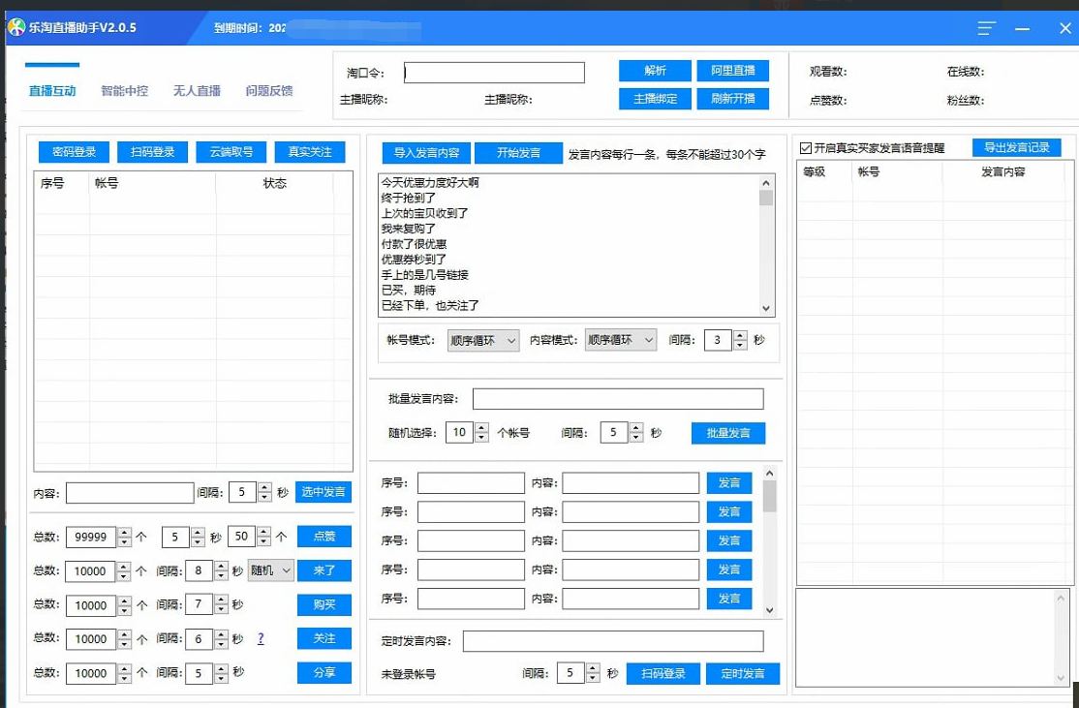Increase the random account count stepper
This screenshot has width=1079, height=708.
(x=481, y=428)
